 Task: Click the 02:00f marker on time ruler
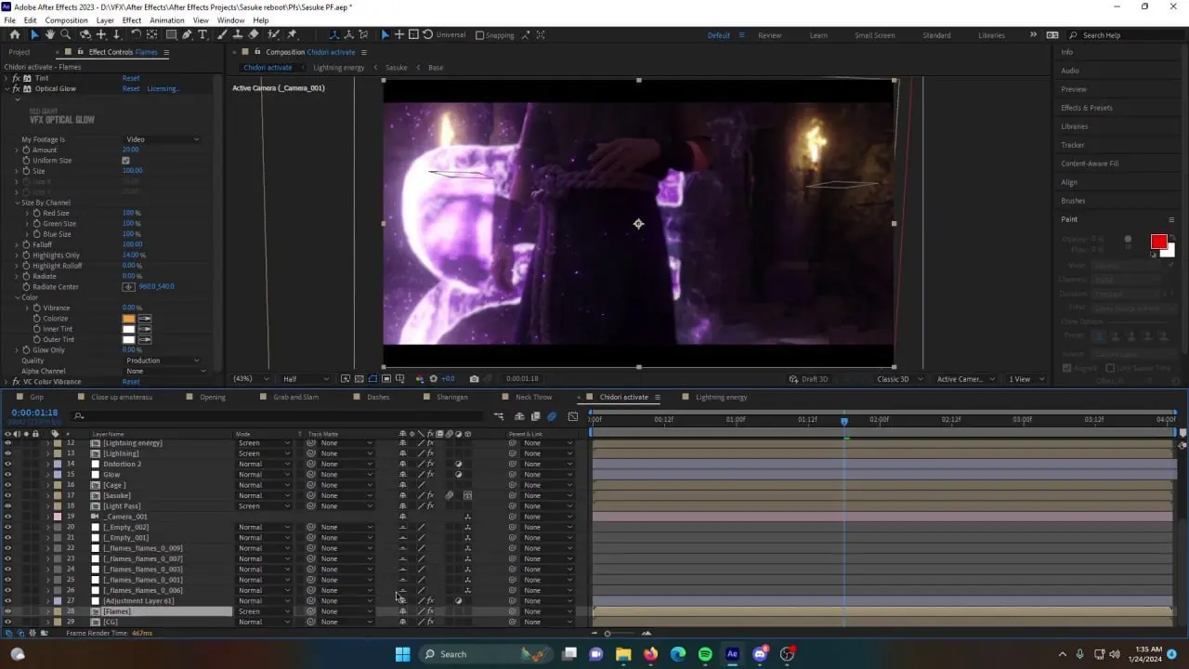tap(879, 419)
